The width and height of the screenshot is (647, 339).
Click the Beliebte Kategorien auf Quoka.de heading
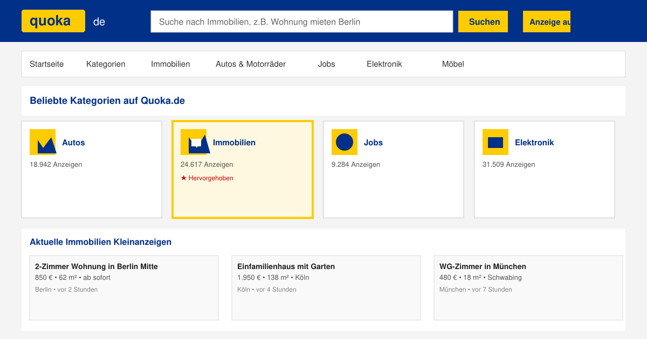click(107, 101)
